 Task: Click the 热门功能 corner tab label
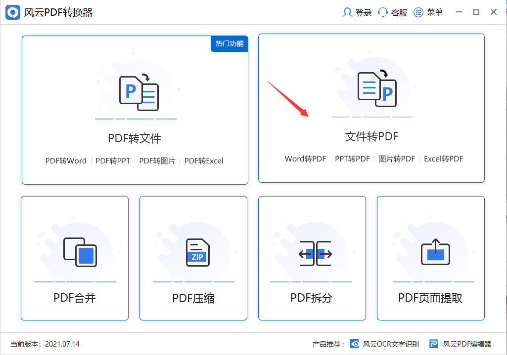(229, 43)
